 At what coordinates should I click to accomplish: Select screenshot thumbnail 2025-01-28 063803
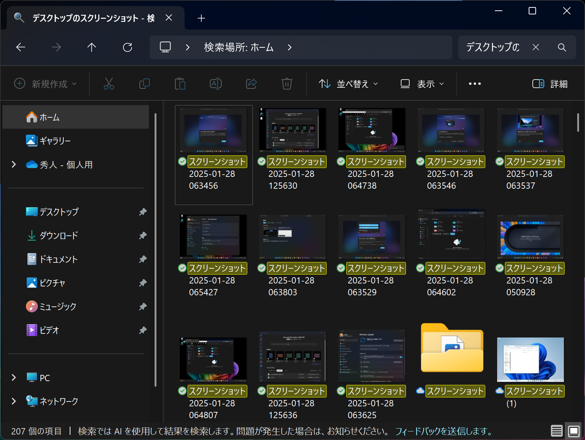pos(292,236)
